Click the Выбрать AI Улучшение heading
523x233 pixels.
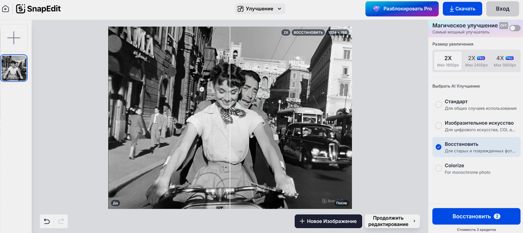pos(456,86)
